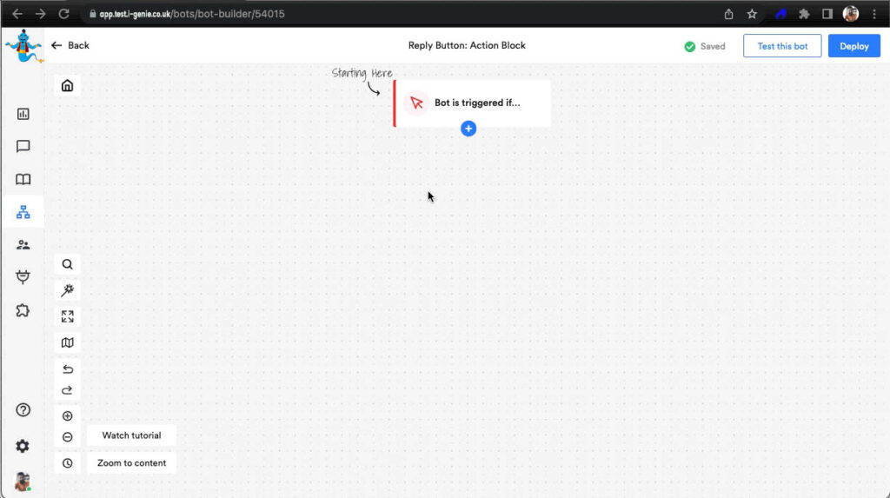Open the knowledge base book icon
The height and width of the screenshot is (498, 890).
click(23, 180)
